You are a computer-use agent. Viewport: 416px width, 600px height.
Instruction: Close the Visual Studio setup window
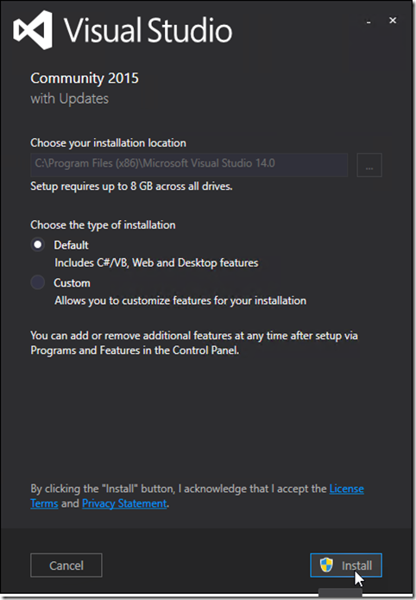pos(393,20)
